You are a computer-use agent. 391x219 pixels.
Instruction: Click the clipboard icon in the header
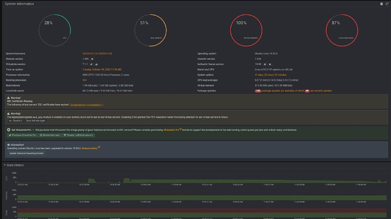(x=381, y=4)
